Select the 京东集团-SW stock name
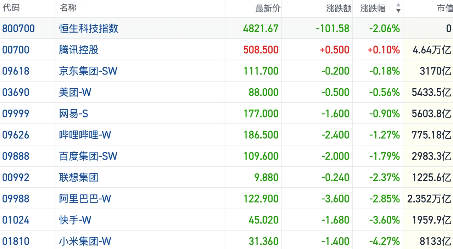 click(x=88, y=71)
